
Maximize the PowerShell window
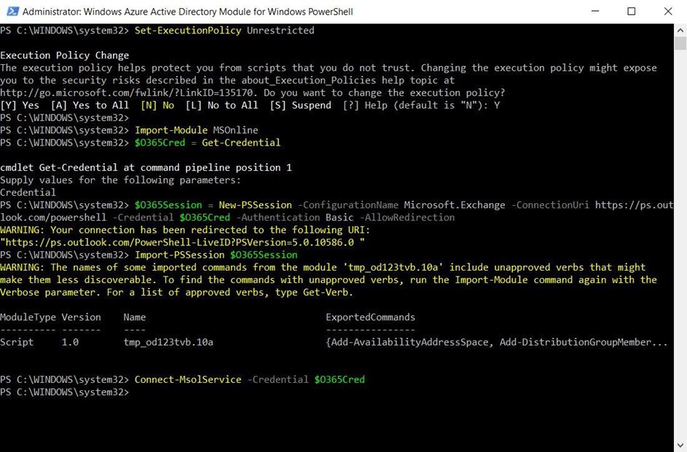[x=632, y=12]
